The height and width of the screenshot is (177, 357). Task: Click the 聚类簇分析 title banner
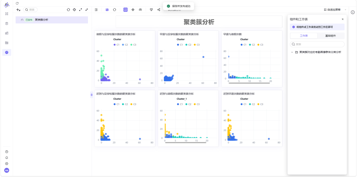(199, 22)
